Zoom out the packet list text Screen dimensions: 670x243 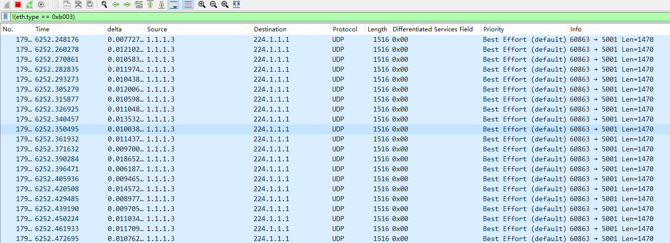click(x=214, y=4)
